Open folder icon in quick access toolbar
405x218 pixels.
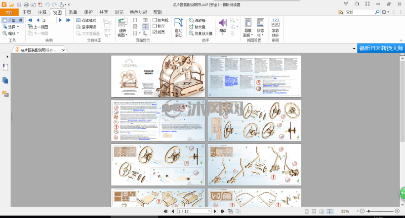pos(12,4)
